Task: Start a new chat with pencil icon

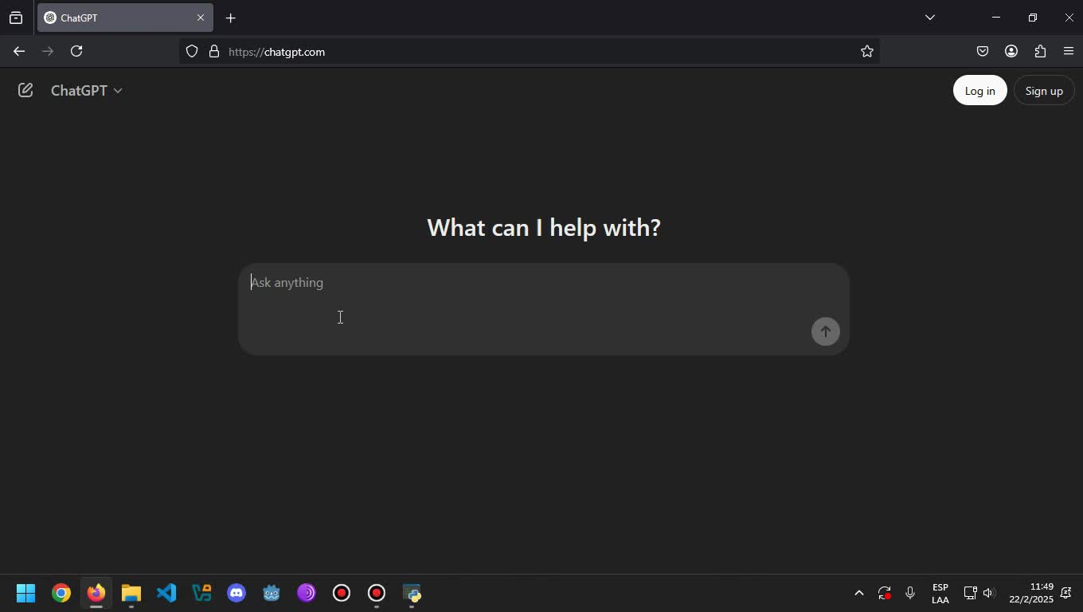Action: pyautogui.click(x=25, y=91)
